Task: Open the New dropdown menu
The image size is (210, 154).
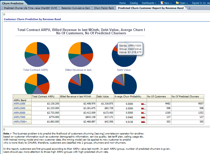Action: [168, 3]
